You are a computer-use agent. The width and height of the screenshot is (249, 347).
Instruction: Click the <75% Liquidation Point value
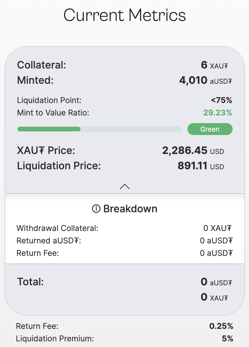click(221, 100)
